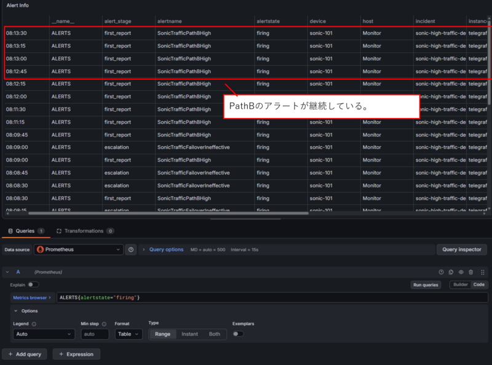Click the ALERTS query expression field
Screen dimensions: 492x365
coord(272,297)
